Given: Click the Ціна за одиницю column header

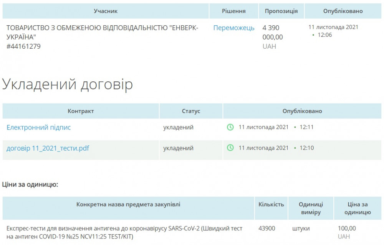Looking at the screenshot, I should (358, 208).
